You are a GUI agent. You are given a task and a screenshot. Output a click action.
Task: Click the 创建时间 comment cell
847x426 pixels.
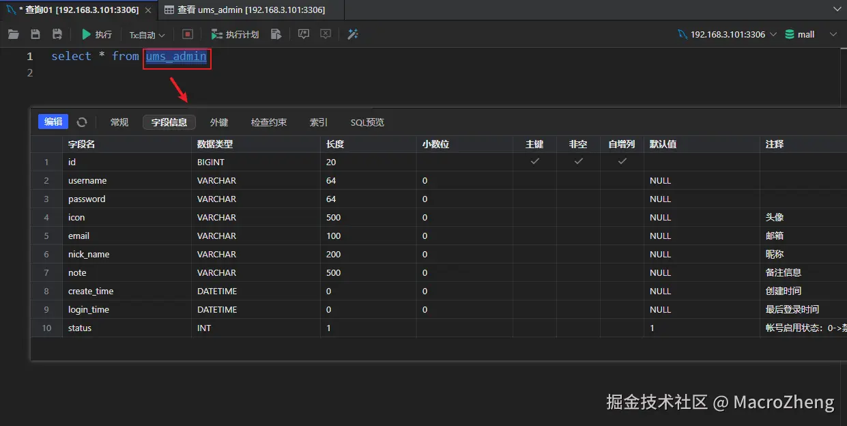tap(803, 291)
